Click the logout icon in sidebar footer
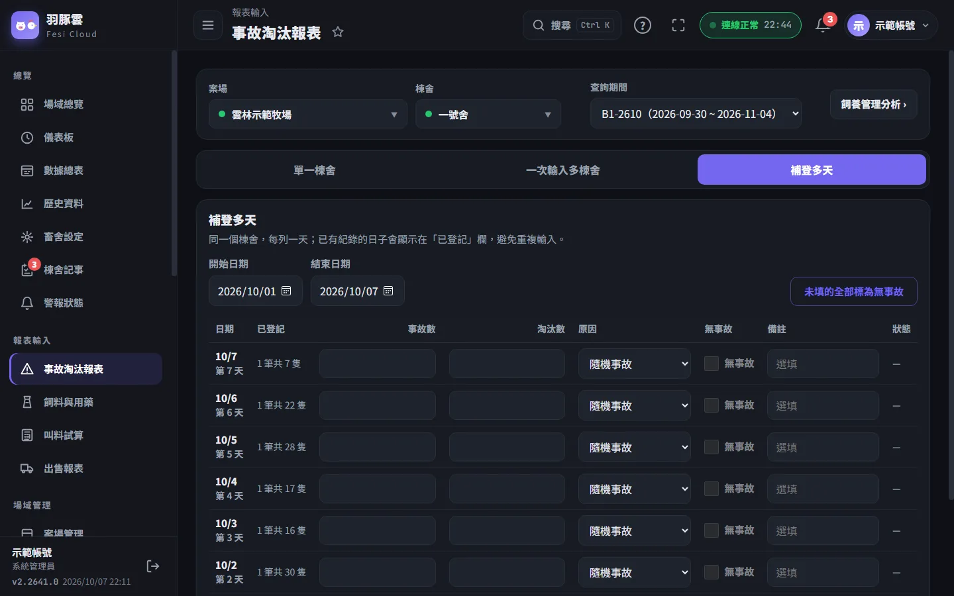This screenshot has width=954, height=596. pyautogui.click(x=153, y=566)
